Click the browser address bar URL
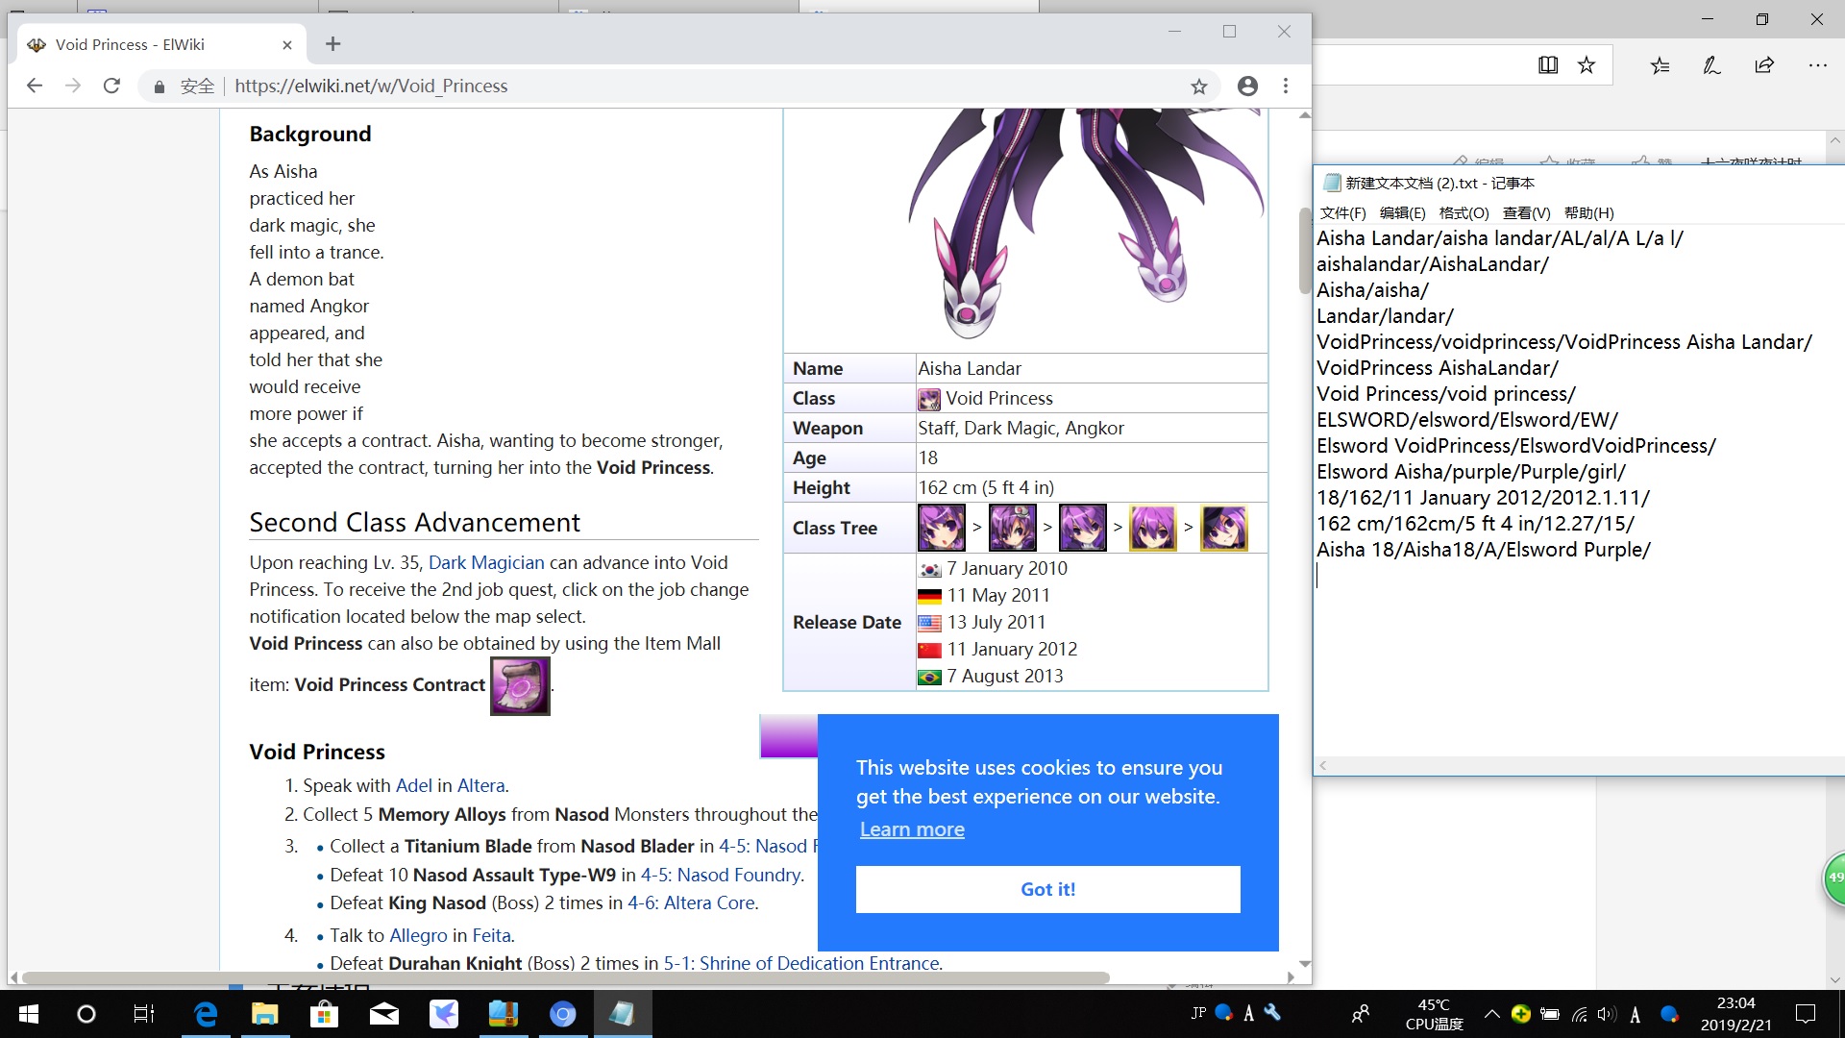The image size is (1845, 1038). (x=371, y=86)
